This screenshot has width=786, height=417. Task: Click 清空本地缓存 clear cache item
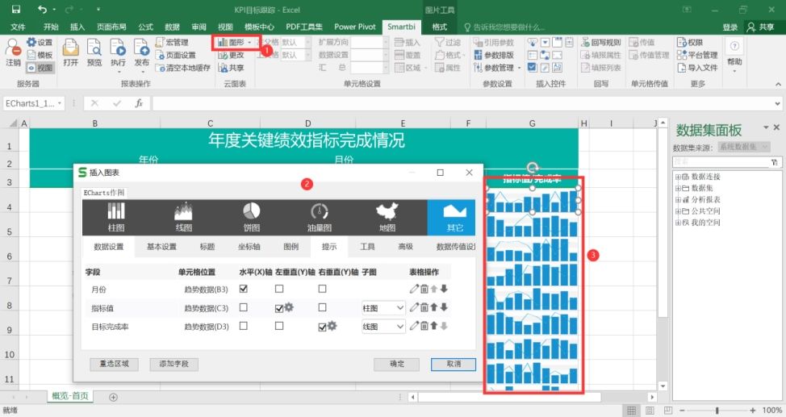pyautogui.click(x=183, y=68)
